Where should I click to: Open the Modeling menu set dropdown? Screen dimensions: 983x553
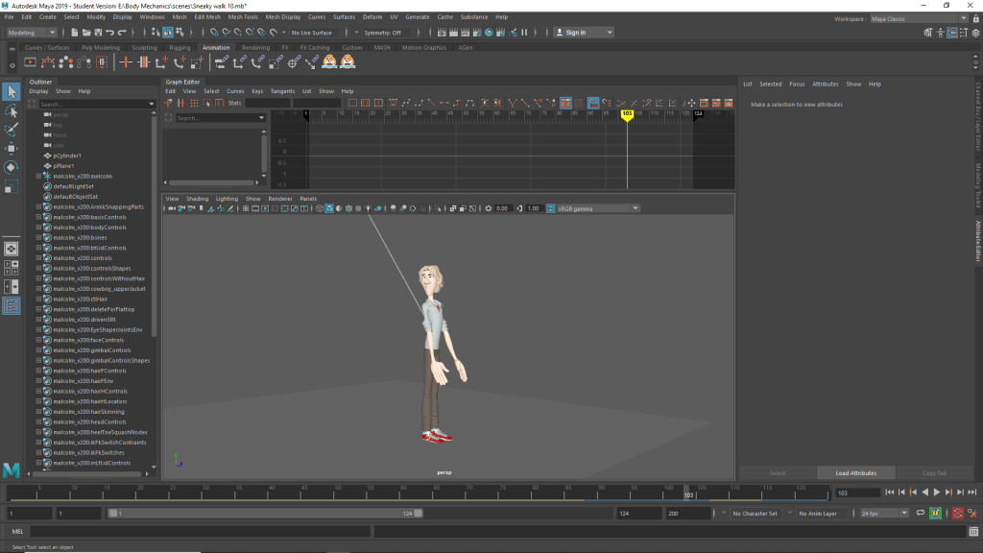point(32,33)
